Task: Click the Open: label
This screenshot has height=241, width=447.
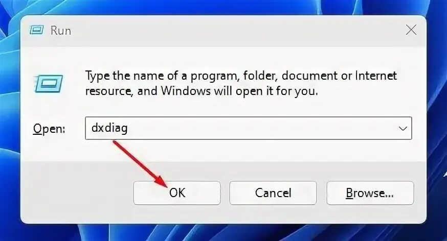Action: (x=49, y=129)
